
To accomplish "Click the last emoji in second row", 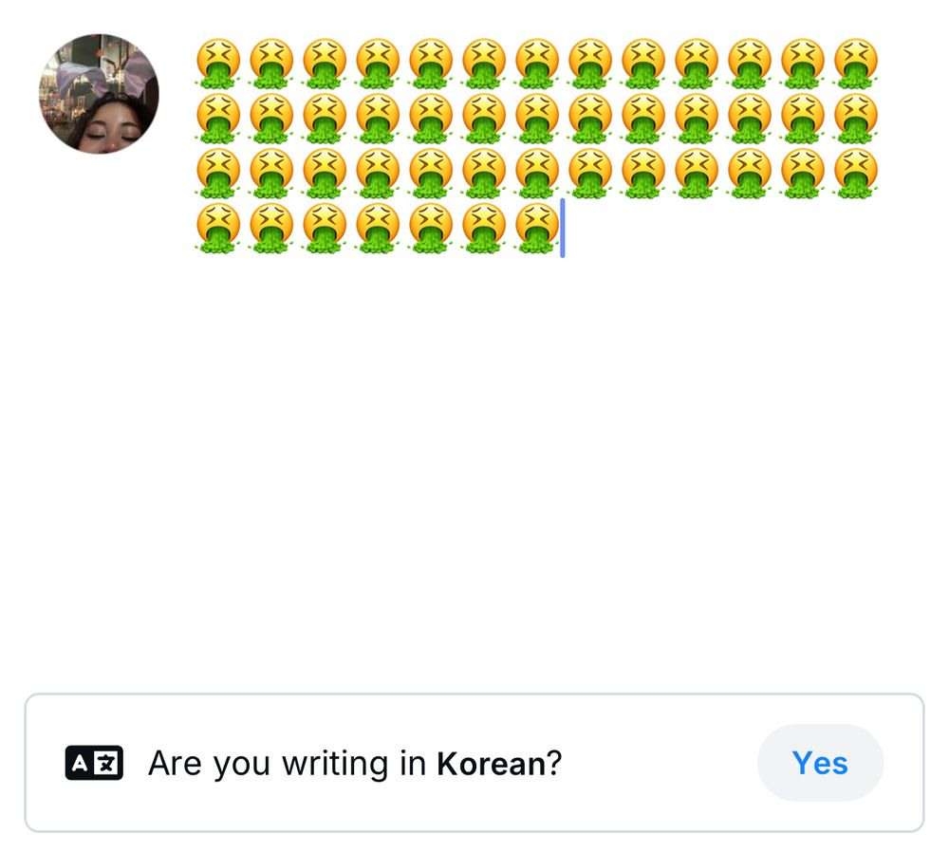I will [855, 118].
